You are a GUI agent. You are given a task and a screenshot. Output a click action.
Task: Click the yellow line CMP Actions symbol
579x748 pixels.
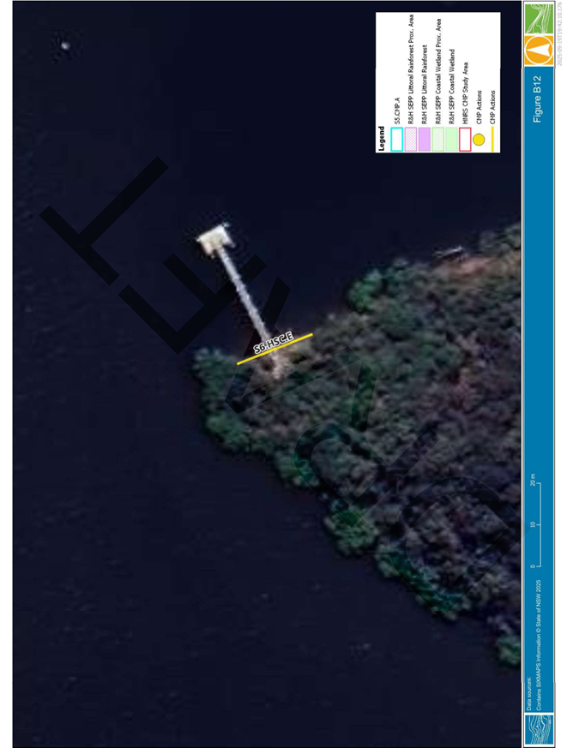(494, 139)
